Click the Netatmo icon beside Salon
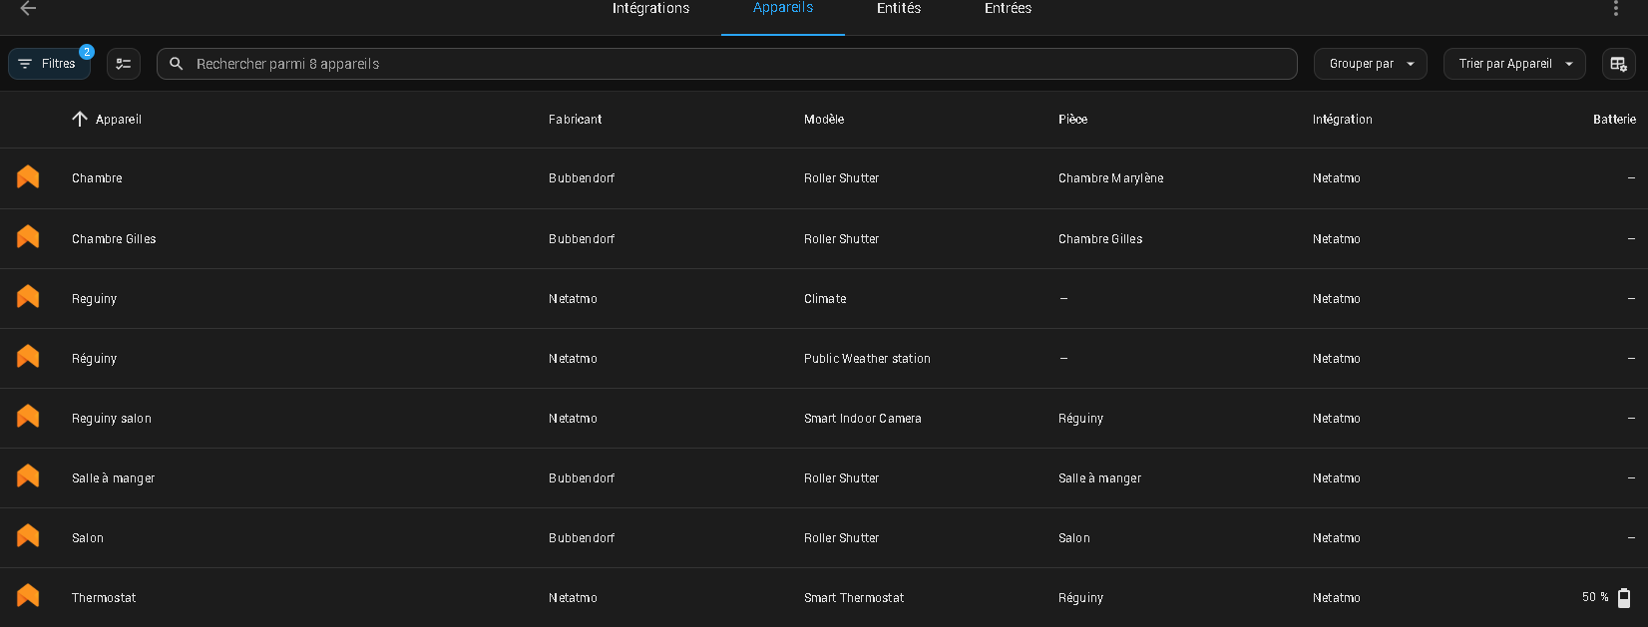1648x627 pixels. (x=28, y=536)
